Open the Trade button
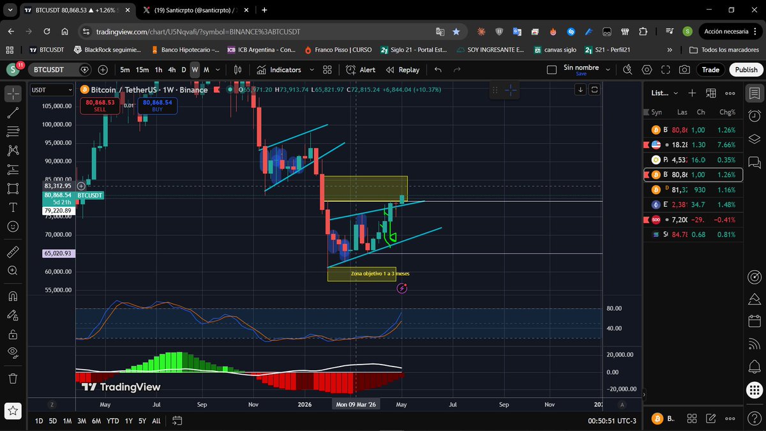 pos(710,70)
